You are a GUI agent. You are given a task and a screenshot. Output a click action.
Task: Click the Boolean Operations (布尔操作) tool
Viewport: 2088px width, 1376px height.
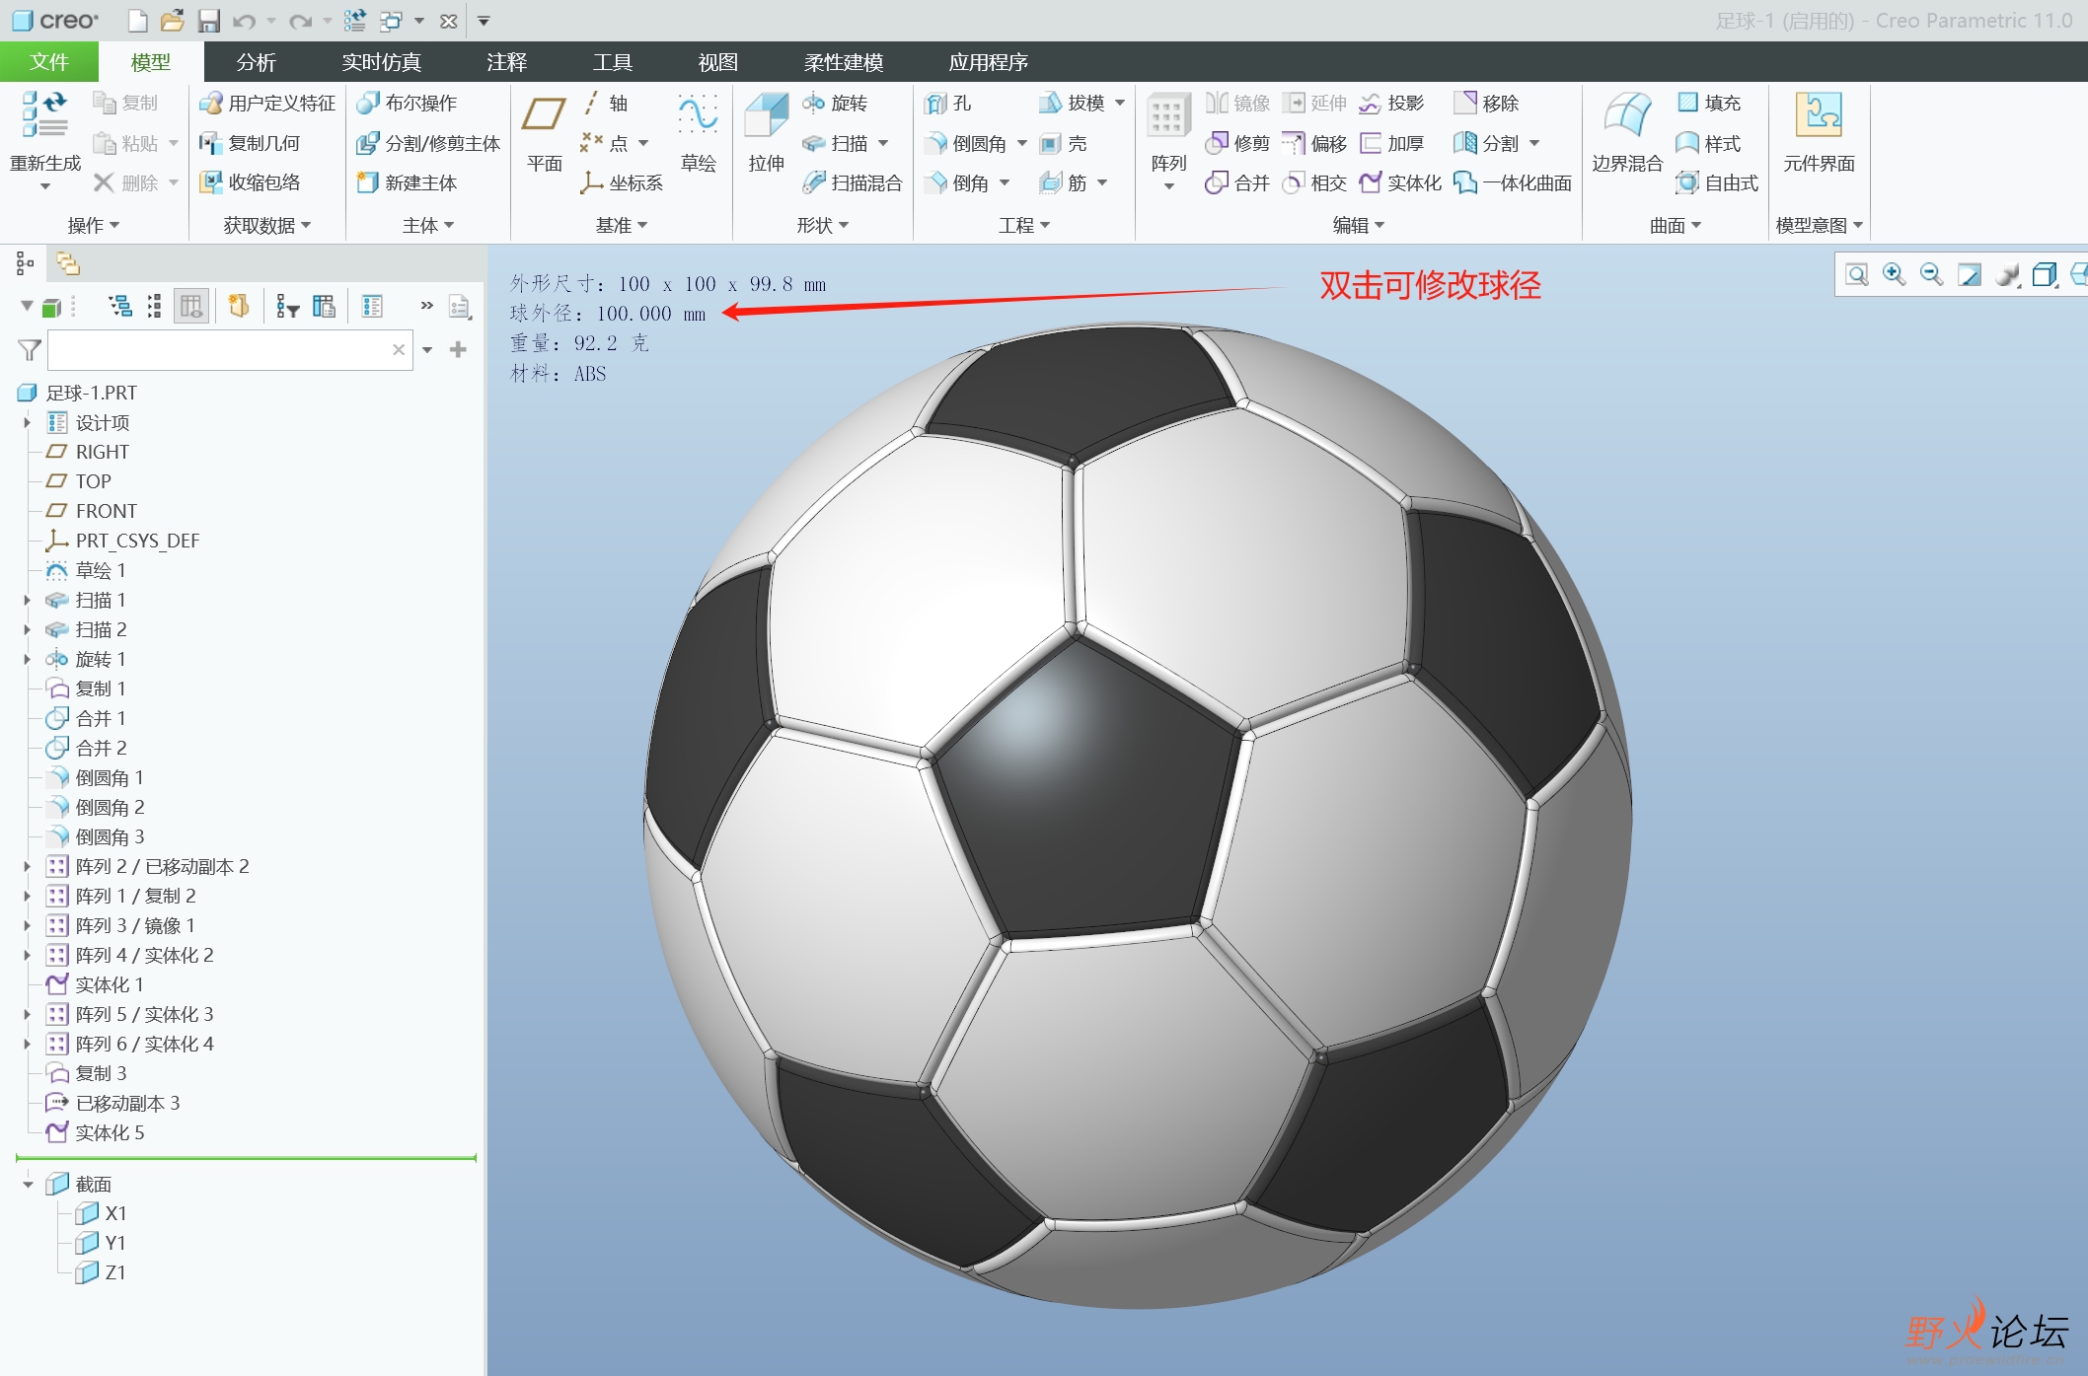click(407, 103)
